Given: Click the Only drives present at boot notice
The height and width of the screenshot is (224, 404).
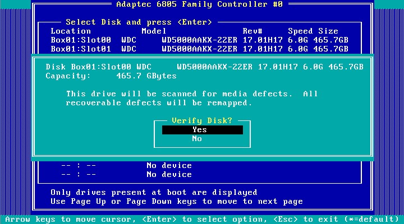Looking at the screenshot, I should point(154,192).
